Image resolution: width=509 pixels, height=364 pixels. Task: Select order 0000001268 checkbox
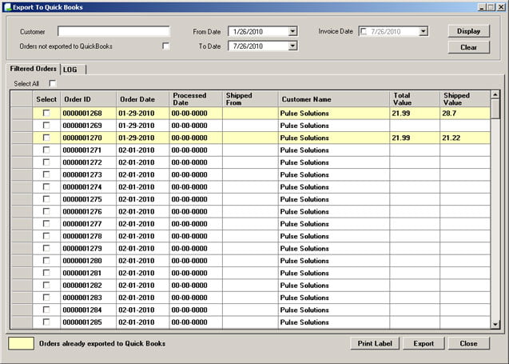tap(46, 113)
